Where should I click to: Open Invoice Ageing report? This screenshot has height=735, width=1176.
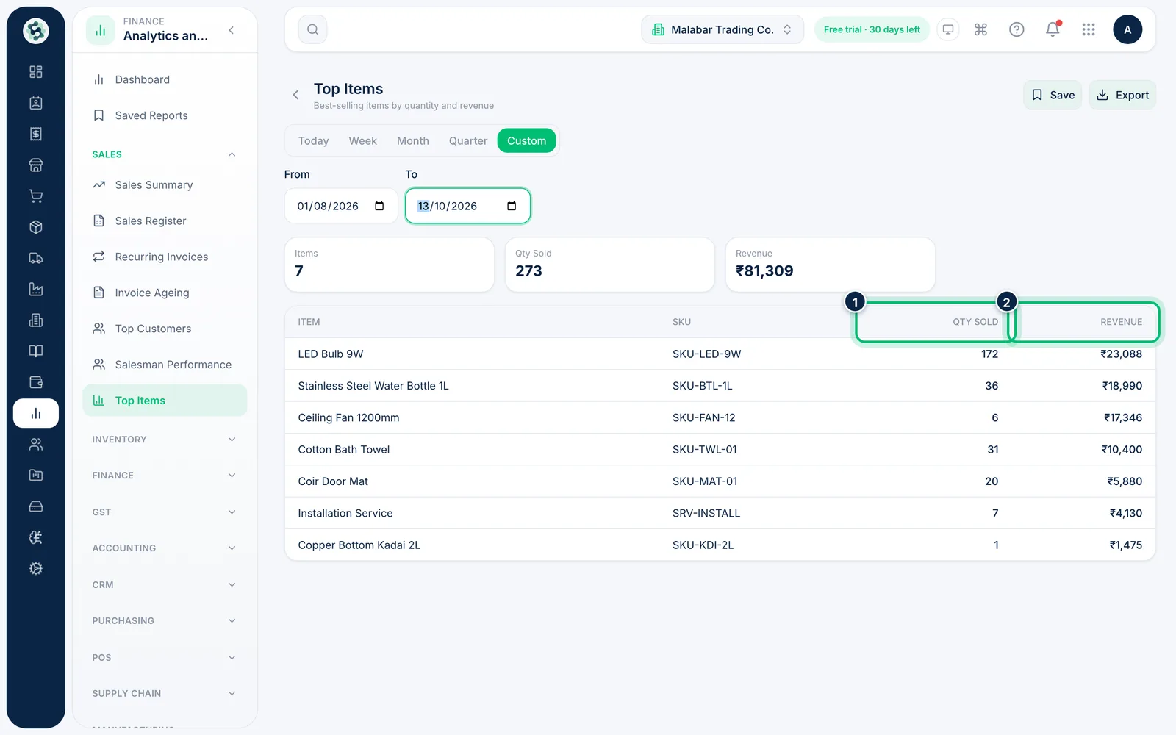[165, 293]
